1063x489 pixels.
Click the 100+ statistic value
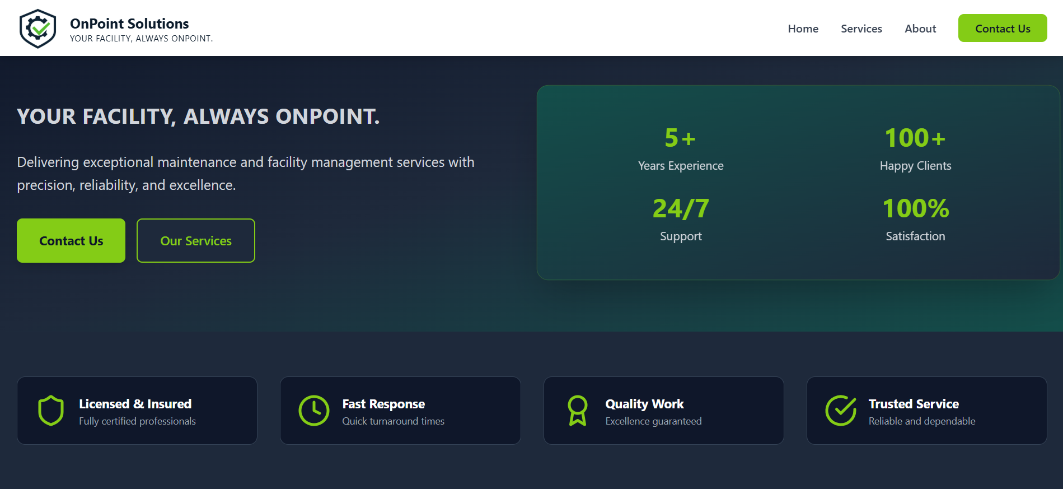click(915, 138)
